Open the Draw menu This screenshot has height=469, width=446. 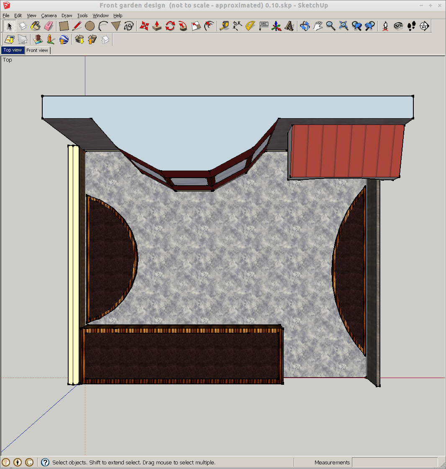[x=67, y=16]
